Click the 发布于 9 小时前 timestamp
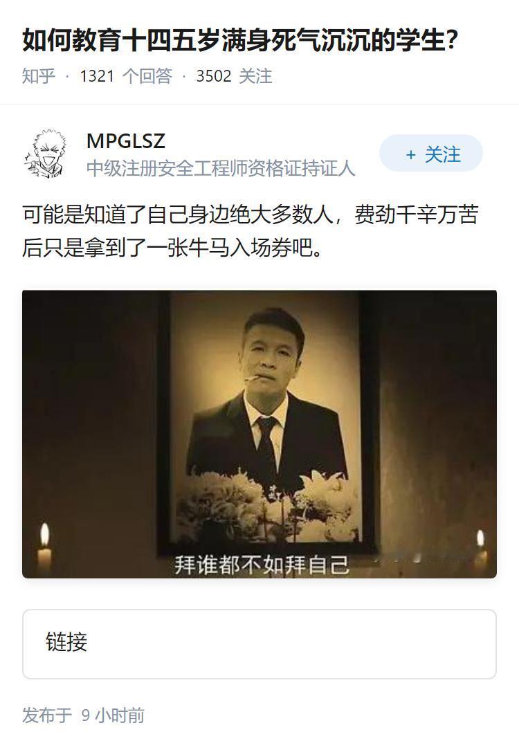This screenshot has width=519, height=750. coord(83,715)
